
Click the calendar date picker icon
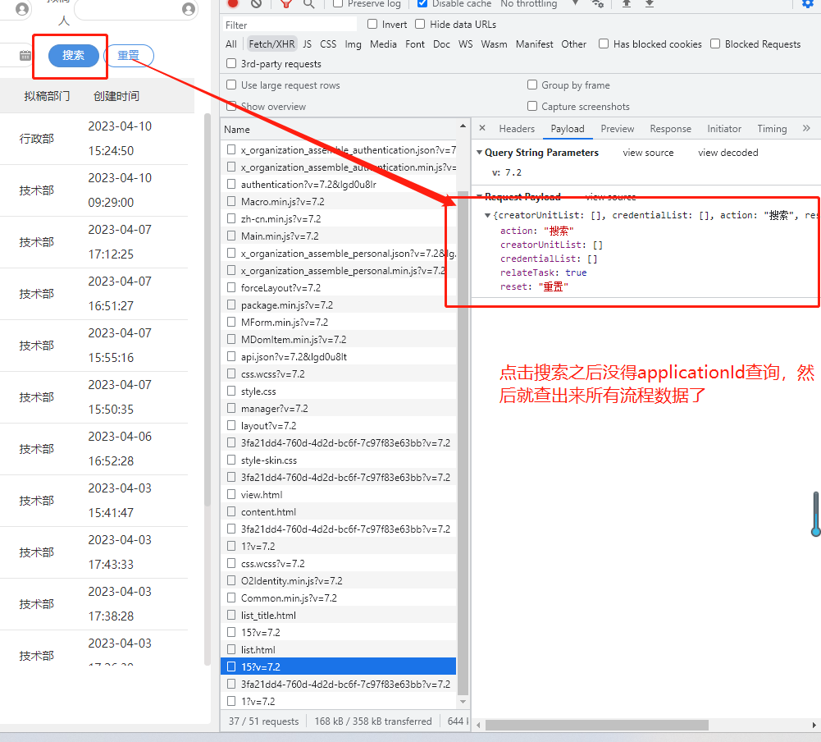pyautogui.click(x=25, y=56)
